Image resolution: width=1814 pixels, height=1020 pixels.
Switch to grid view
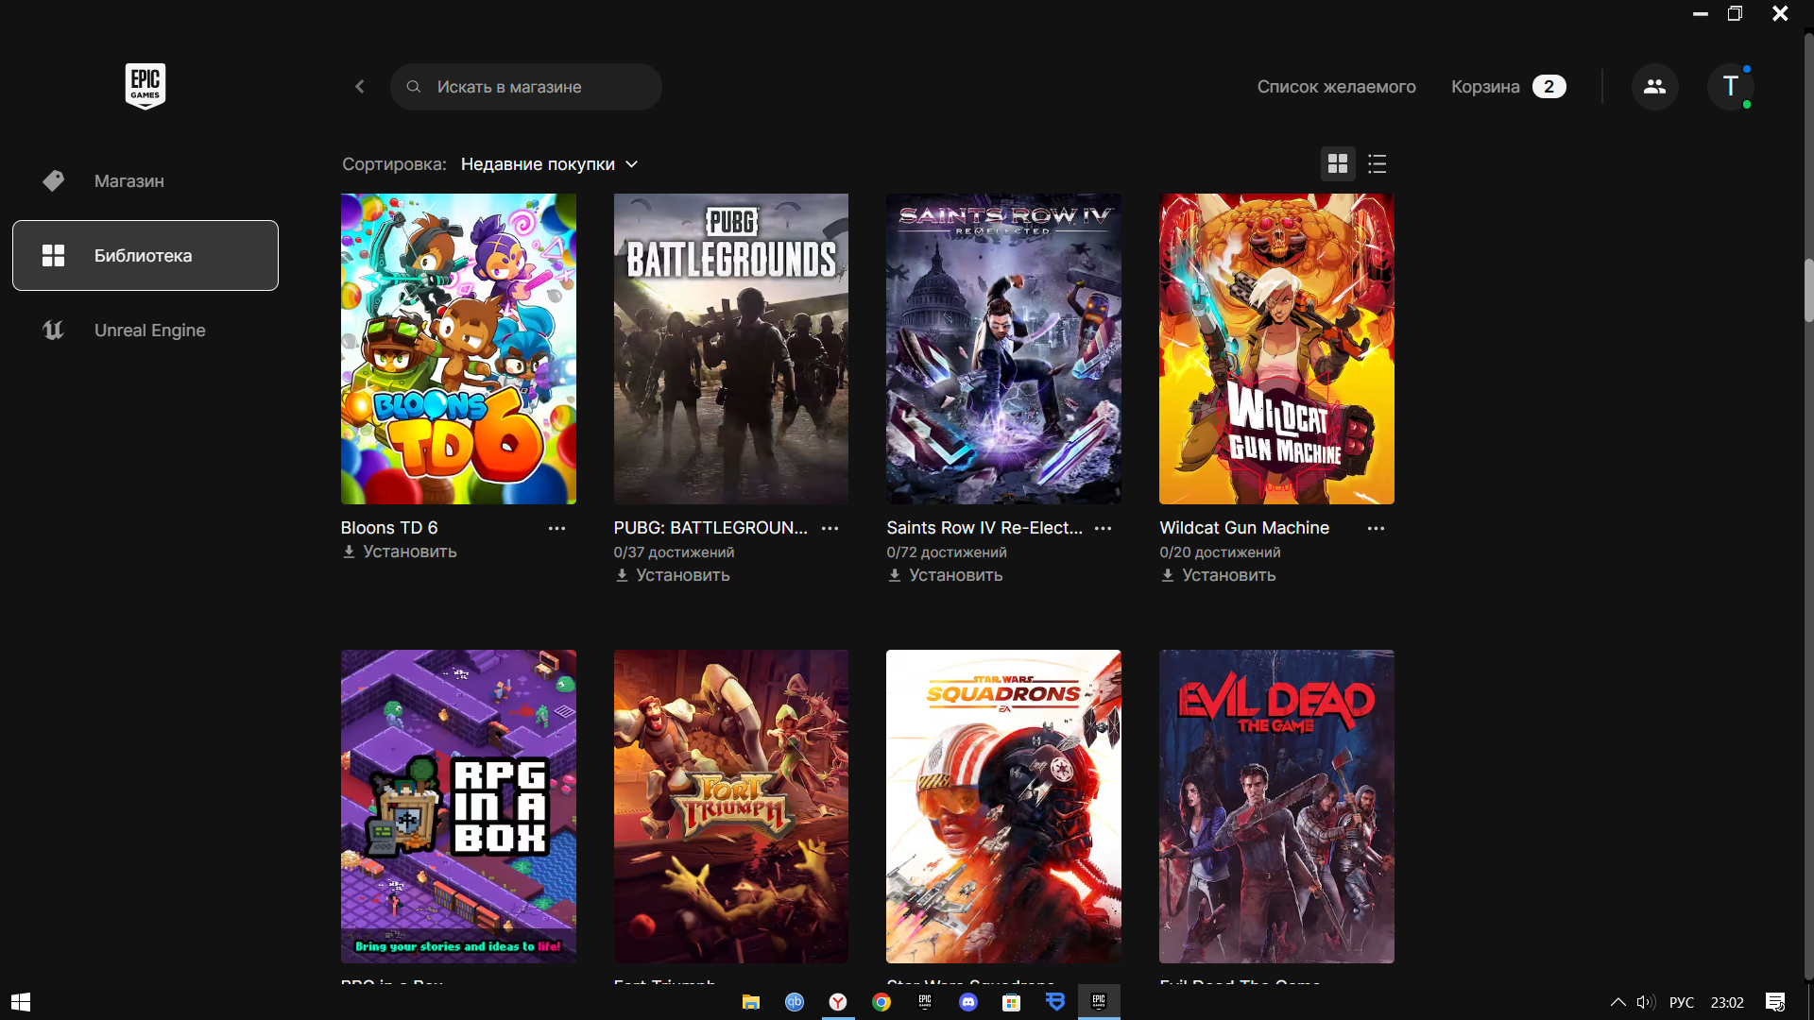point(1338,164)
